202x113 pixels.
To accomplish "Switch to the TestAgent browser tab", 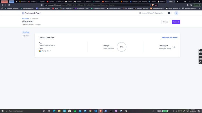I will coord(143,1).
